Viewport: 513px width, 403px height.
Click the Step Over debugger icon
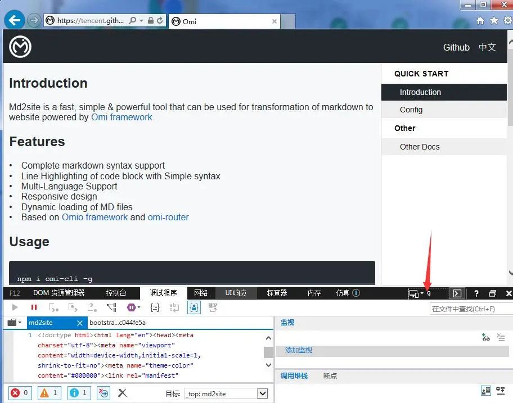pyautogui.click(x=73, y=307)
